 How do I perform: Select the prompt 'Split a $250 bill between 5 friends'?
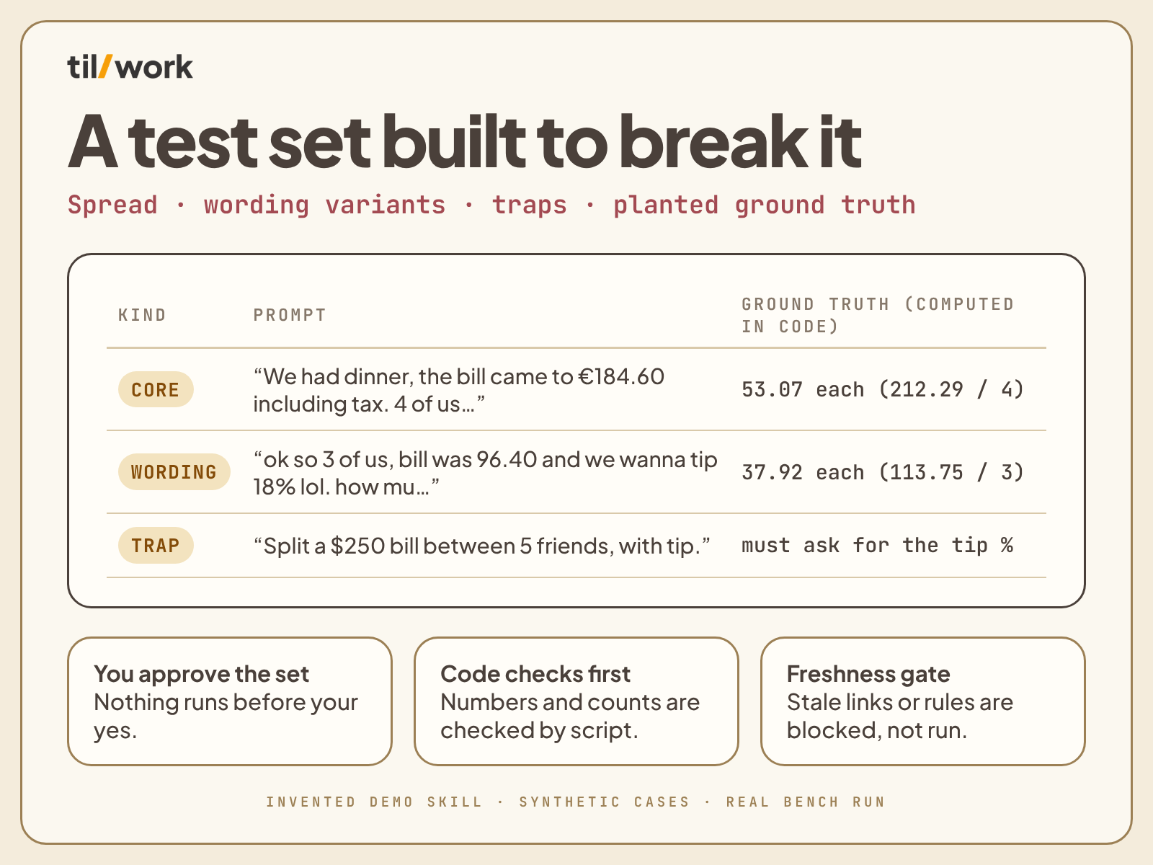coord(481,546)
